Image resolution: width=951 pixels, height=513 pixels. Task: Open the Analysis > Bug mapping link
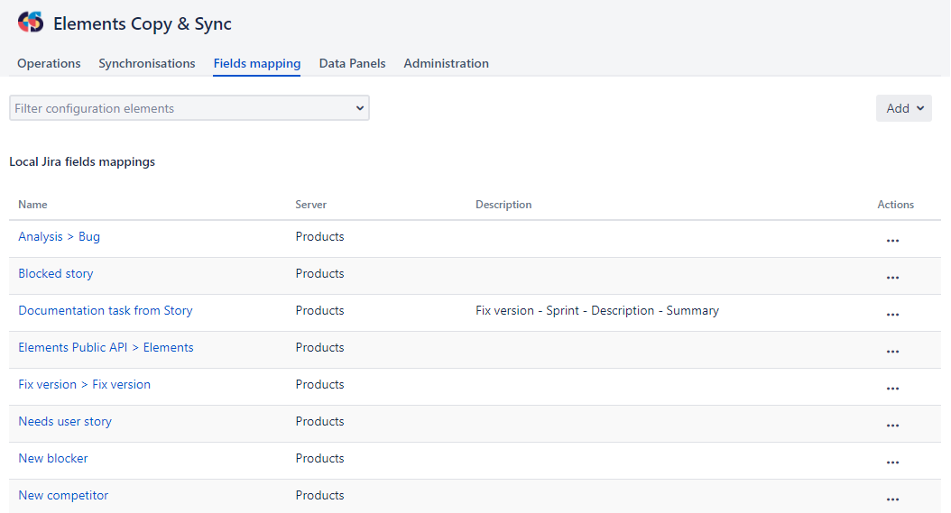[60, 236]
